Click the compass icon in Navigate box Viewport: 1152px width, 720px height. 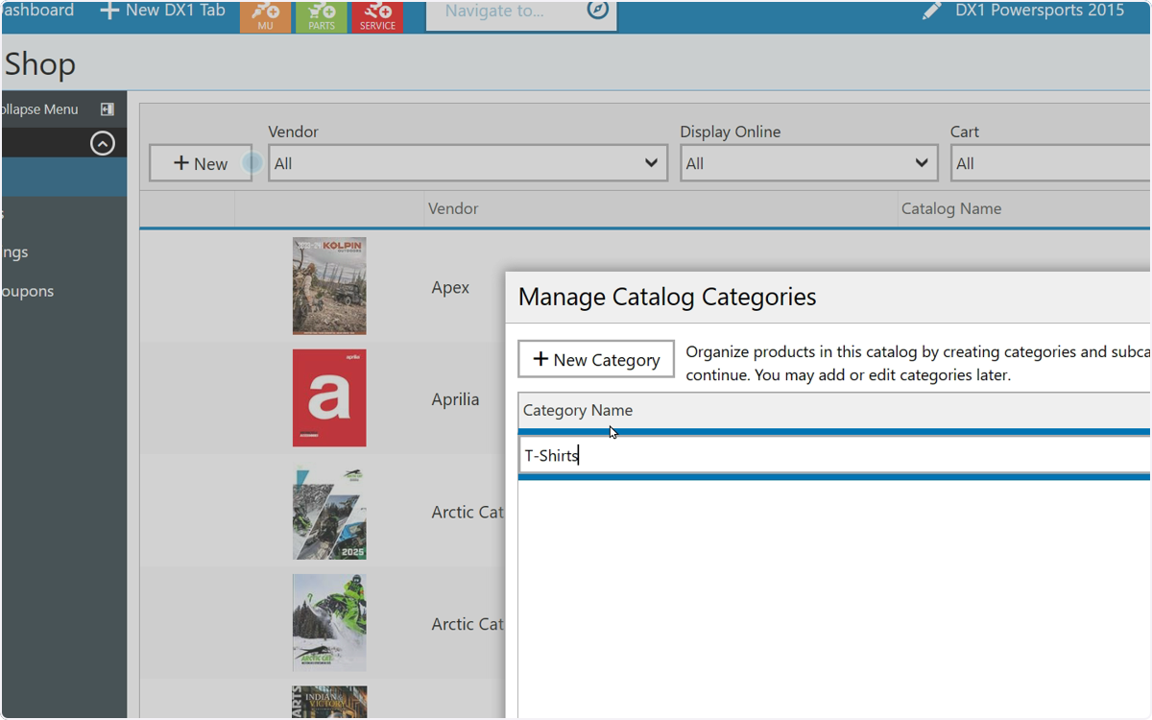tap(598, 11)
